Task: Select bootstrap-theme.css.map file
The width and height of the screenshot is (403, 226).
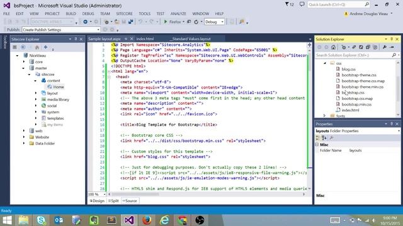Action: click(x=363, y=81)
